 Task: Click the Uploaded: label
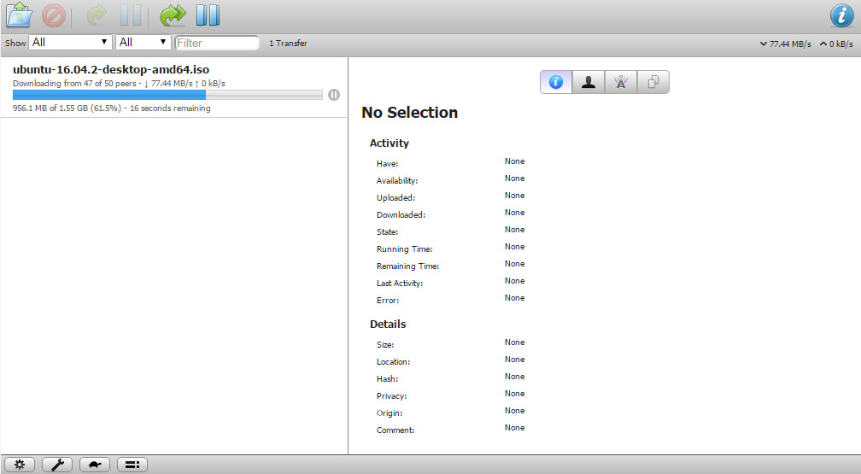point(396,198)
